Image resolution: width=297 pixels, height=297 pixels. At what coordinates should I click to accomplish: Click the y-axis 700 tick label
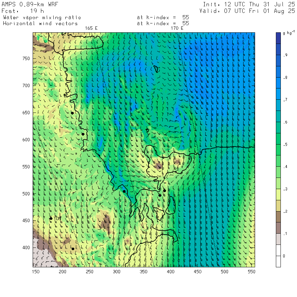tap(26, 85)
